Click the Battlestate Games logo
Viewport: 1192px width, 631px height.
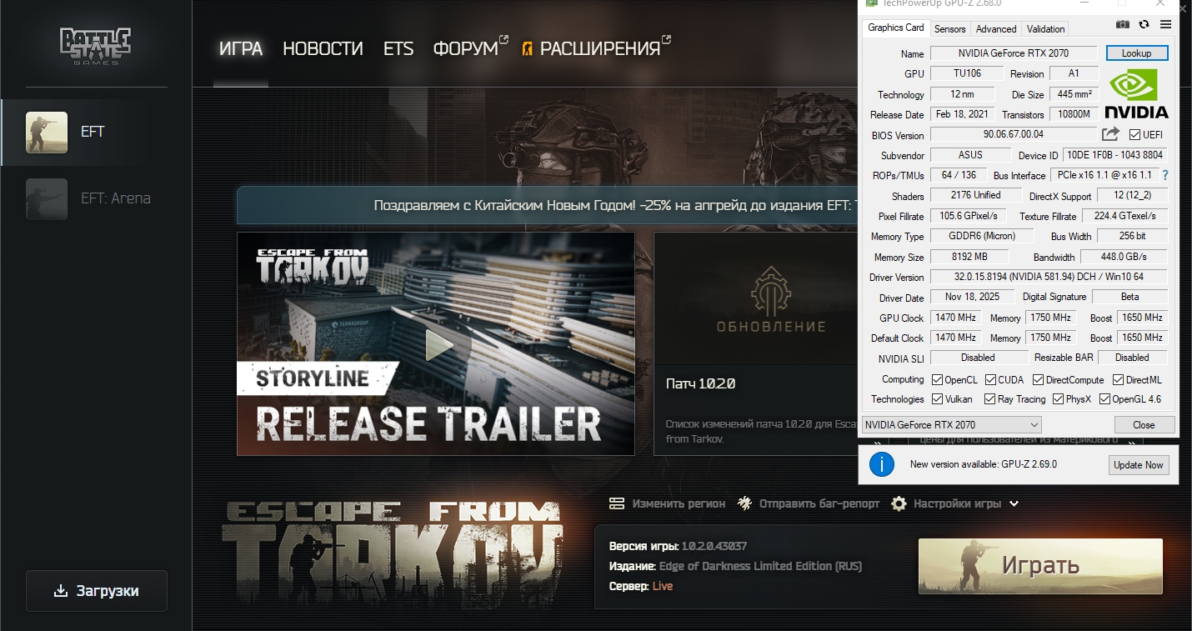[95, 46]
